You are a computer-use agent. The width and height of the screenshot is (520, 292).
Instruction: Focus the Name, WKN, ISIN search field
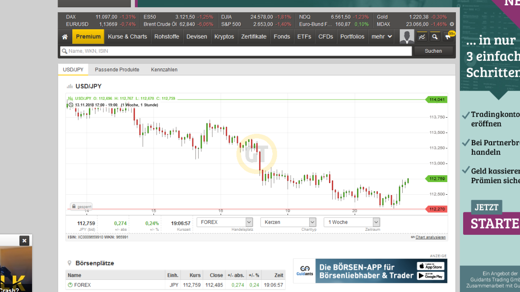tap(236, 51)
